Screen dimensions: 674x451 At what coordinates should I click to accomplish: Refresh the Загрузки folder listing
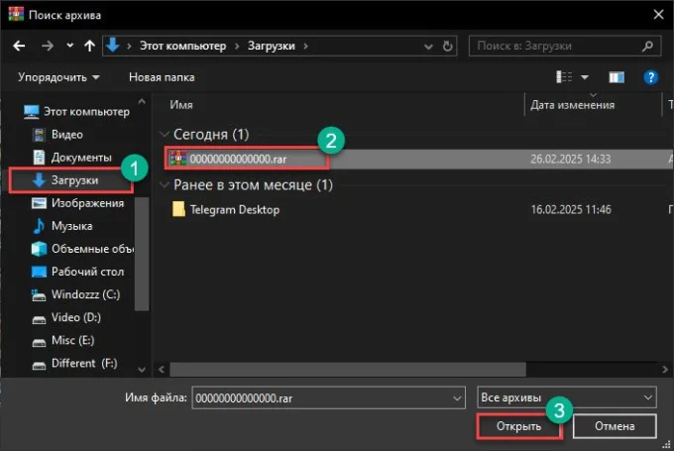pos(447,46)
